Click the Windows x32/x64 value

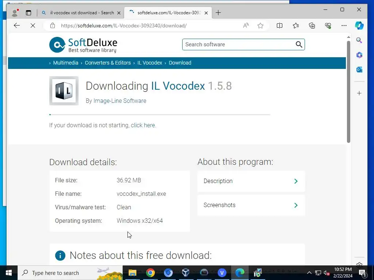[x=140, y=221]
